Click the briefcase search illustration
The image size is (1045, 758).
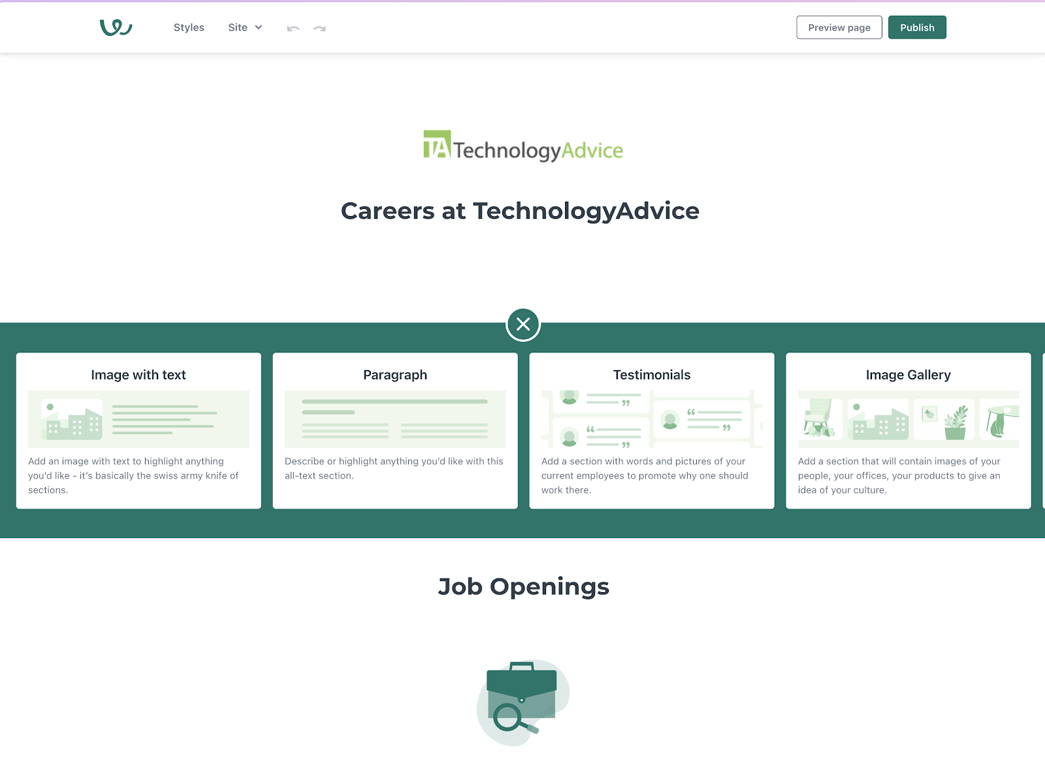pos(523,703)
